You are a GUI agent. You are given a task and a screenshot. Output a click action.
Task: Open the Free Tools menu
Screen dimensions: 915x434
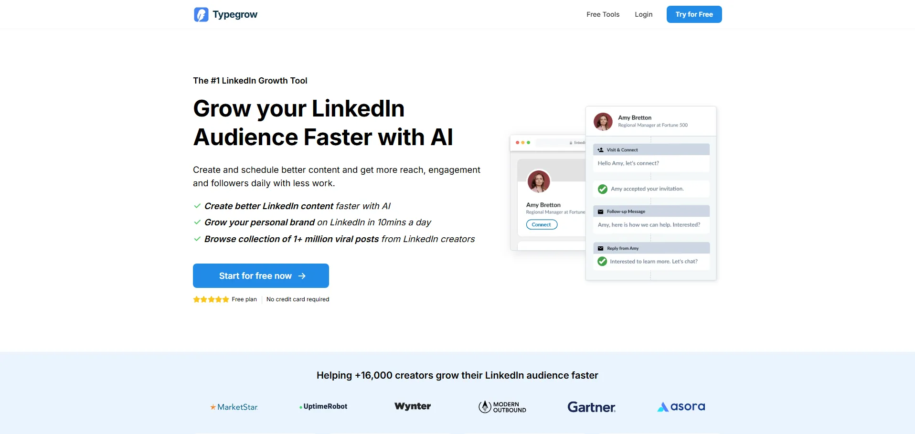(603, 14)
